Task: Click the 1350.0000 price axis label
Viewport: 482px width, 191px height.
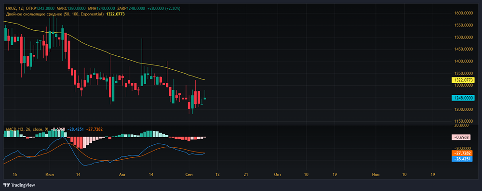Action: point(463,74)
